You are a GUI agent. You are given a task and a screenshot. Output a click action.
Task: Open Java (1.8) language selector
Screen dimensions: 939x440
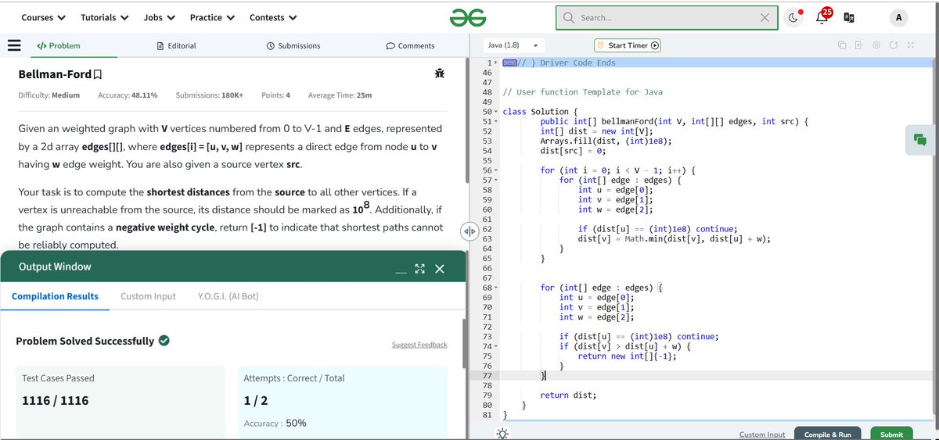[513, 45]
